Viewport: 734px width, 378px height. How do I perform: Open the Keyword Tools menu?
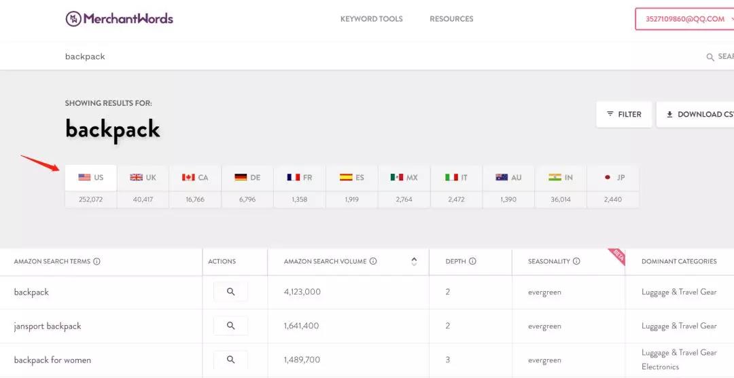(x=371, y=19)
